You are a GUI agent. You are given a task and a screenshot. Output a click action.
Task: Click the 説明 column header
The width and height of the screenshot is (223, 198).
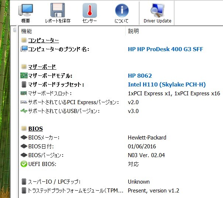click(133, 31)
